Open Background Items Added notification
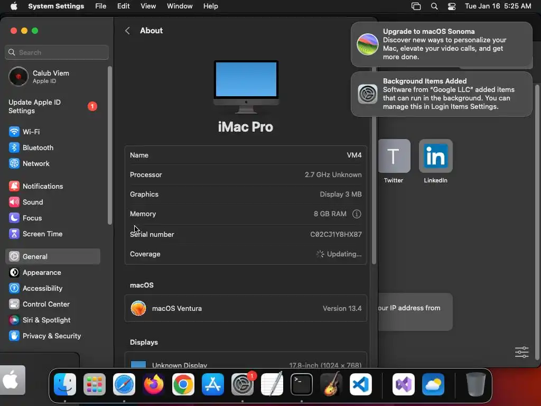This screenshot has height=406, width=541. click(441, 94)
